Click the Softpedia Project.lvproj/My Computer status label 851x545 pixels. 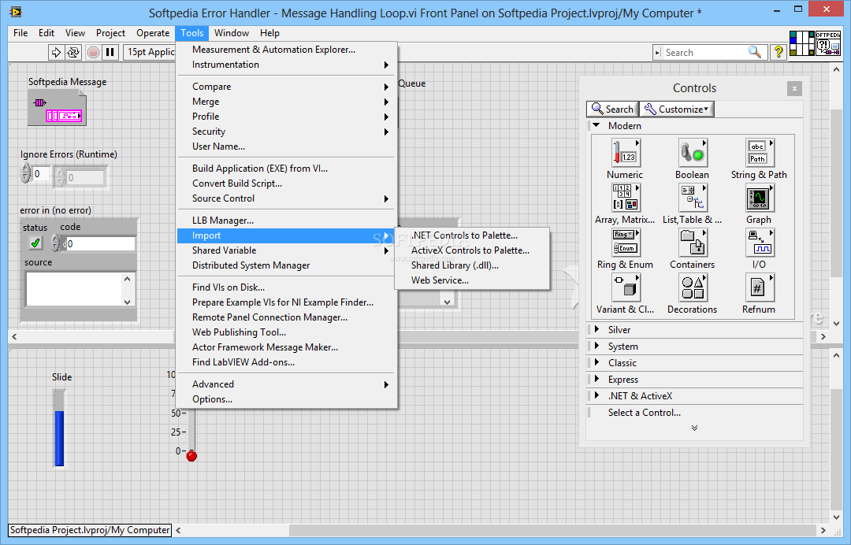click(x=90, y=530)
